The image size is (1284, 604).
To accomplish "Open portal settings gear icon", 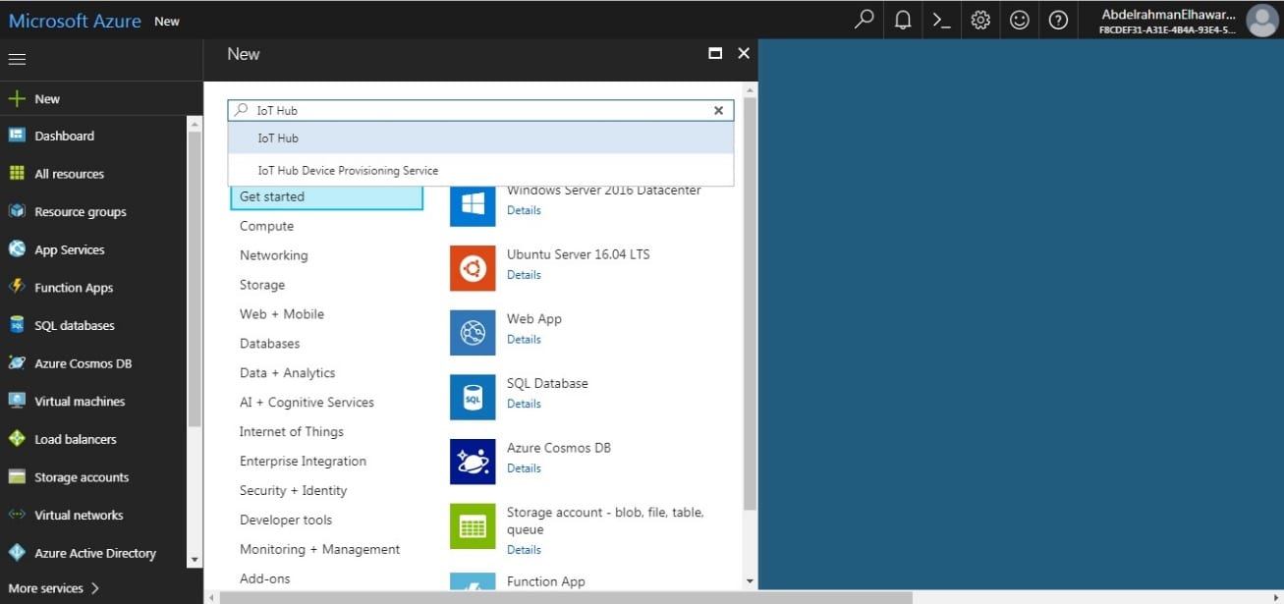I will (x=979, y=20).
